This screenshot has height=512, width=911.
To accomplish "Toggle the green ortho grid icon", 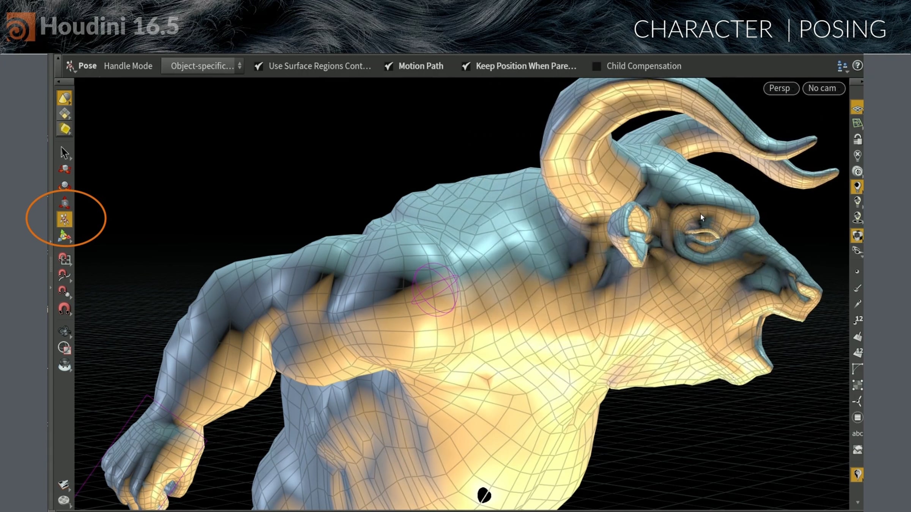I will click(x=857, y=123).
